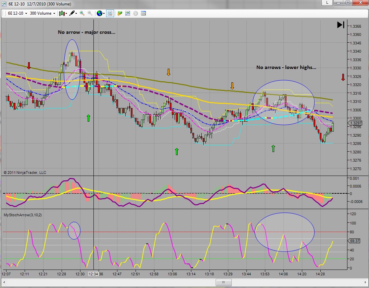
Task: Click the 12:34 time marker label
Action: 93,274
